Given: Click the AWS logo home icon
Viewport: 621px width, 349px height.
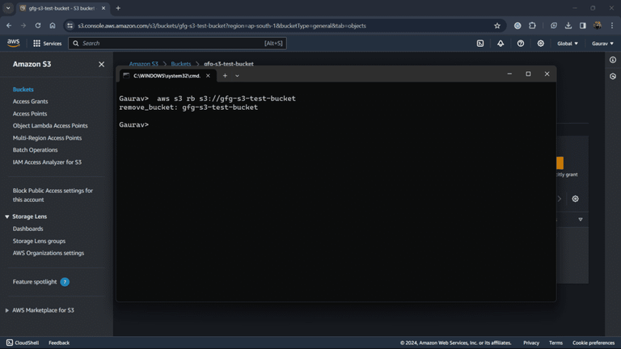Looking at the screenshot, I should [13, 43].
